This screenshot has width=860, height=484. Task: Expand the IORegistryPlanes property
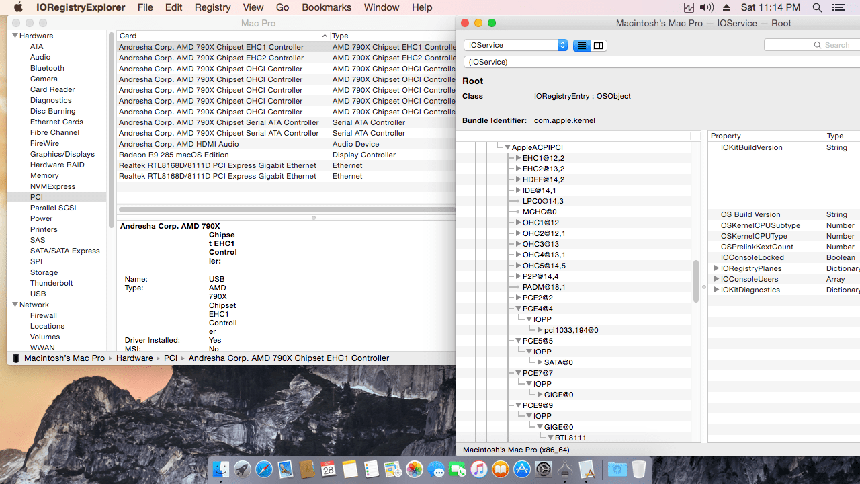coord(716,268)
